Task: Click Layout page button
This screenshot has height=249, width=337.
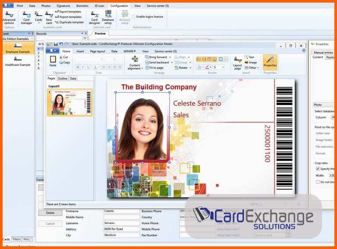Action: pyautogui.click(x=237, y=63)
